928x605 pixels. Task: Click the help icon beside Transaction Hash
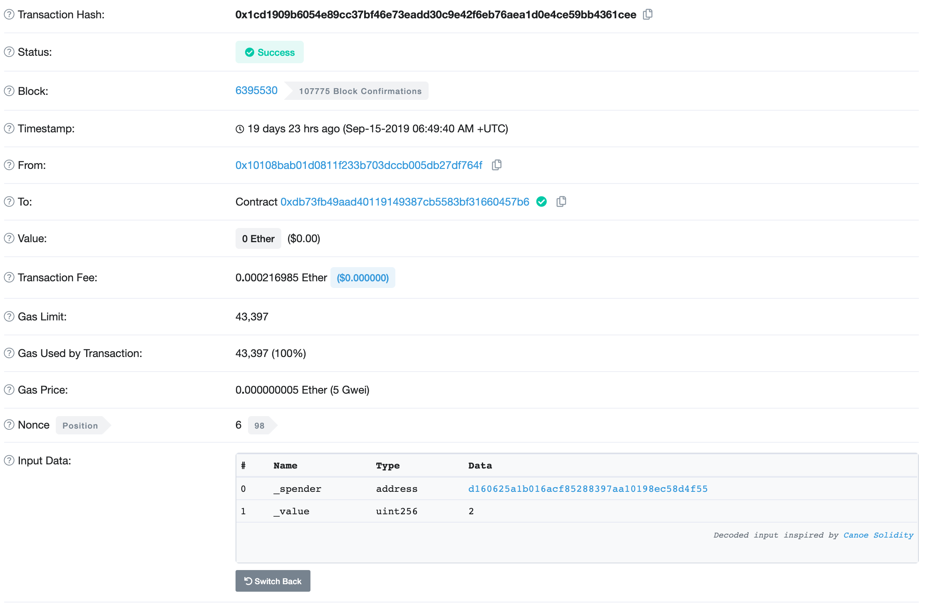coord(9,15)
